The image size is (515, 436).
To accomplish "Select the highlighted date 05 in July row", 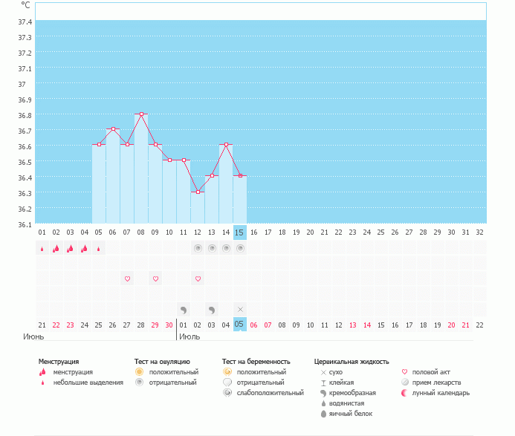I will click(239, 324).
